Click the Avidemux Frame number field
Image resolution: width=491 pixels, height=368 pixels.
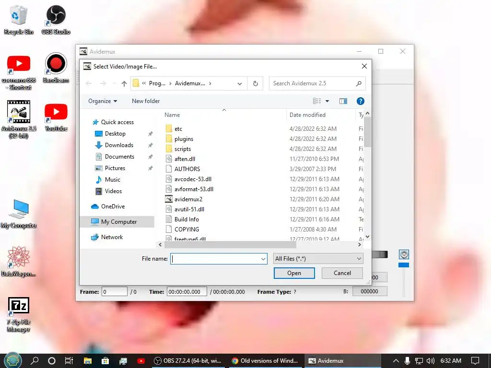114,292
